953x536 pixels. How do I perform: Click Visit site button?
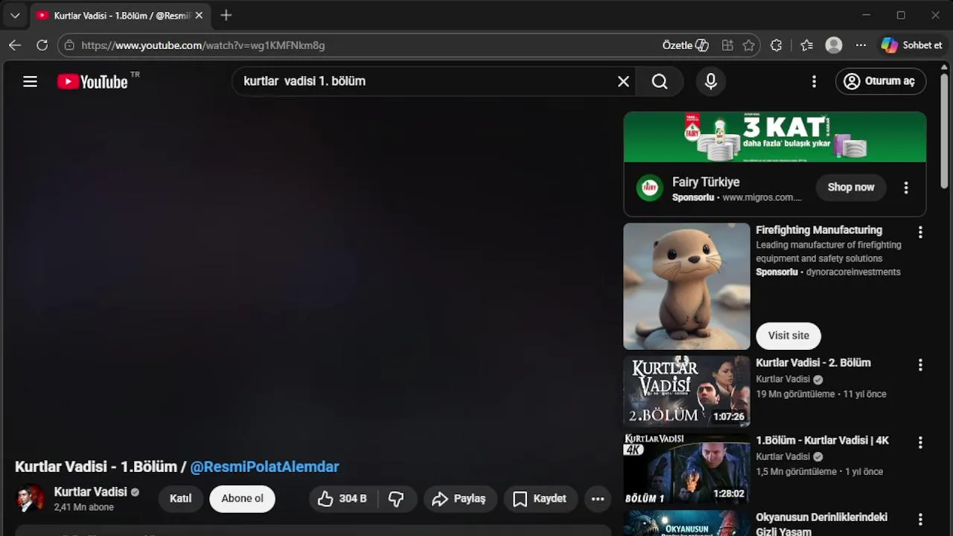[x=788, y=335]
